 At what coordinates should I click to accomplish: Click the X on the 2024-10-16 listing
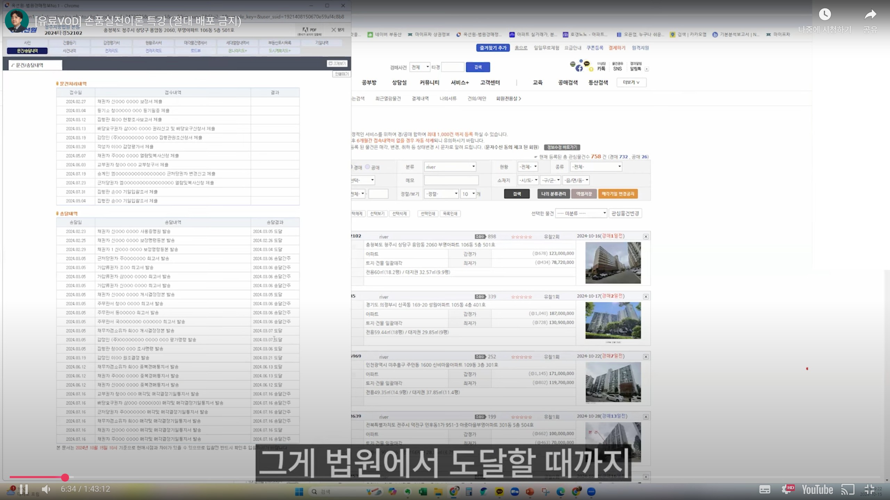point(646,237)
